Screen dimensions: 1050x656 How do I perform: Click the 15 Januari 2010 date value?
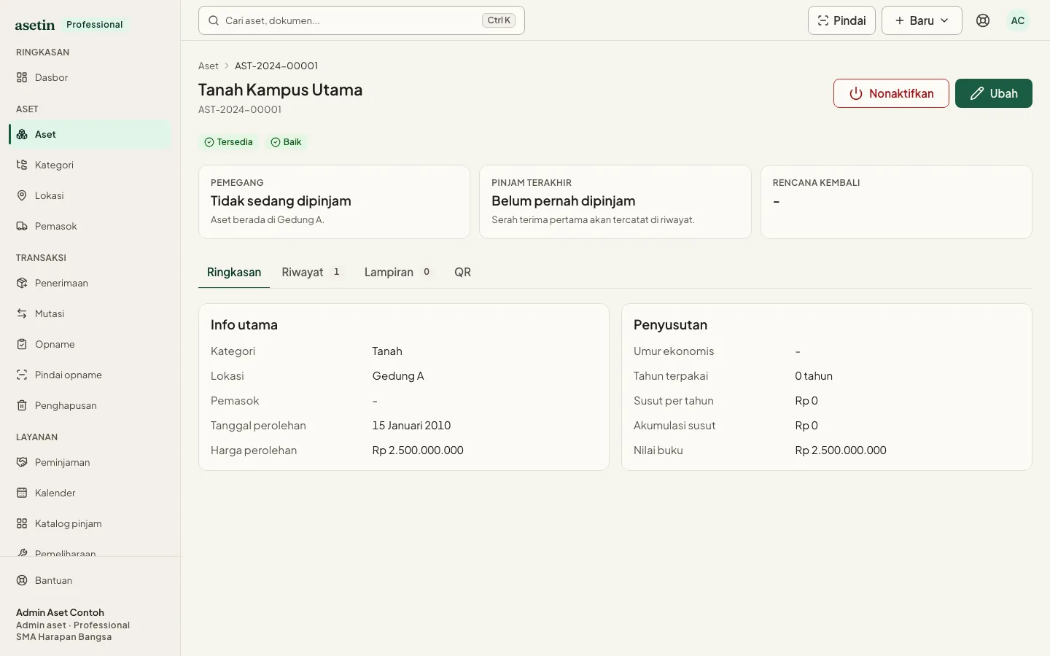411,426
